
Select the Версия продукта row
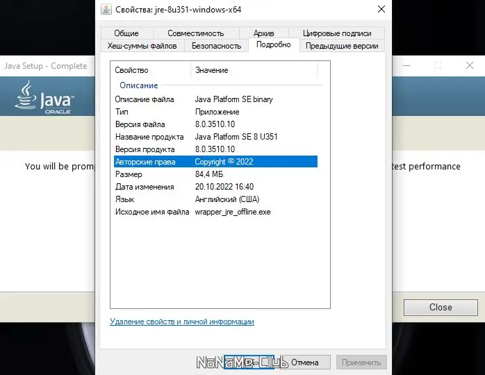[215, 149]
